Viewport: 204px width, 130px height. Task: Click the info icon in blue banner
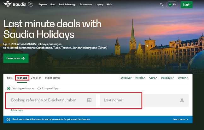(8, 119)
